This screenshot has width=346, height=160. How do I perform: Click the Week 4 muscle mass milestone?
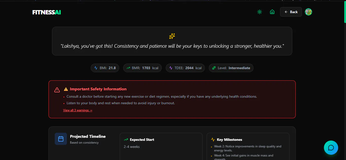point(244,157)
